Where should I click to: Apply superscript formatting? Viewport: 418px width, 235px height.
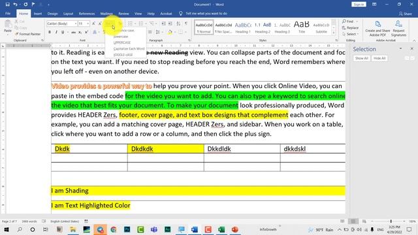pyautogui.click(x=86, y=32)
